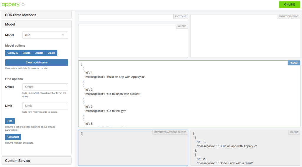Click Clear model cache button
The height and width of the screenshot is (167, 302).
(37, 63)
